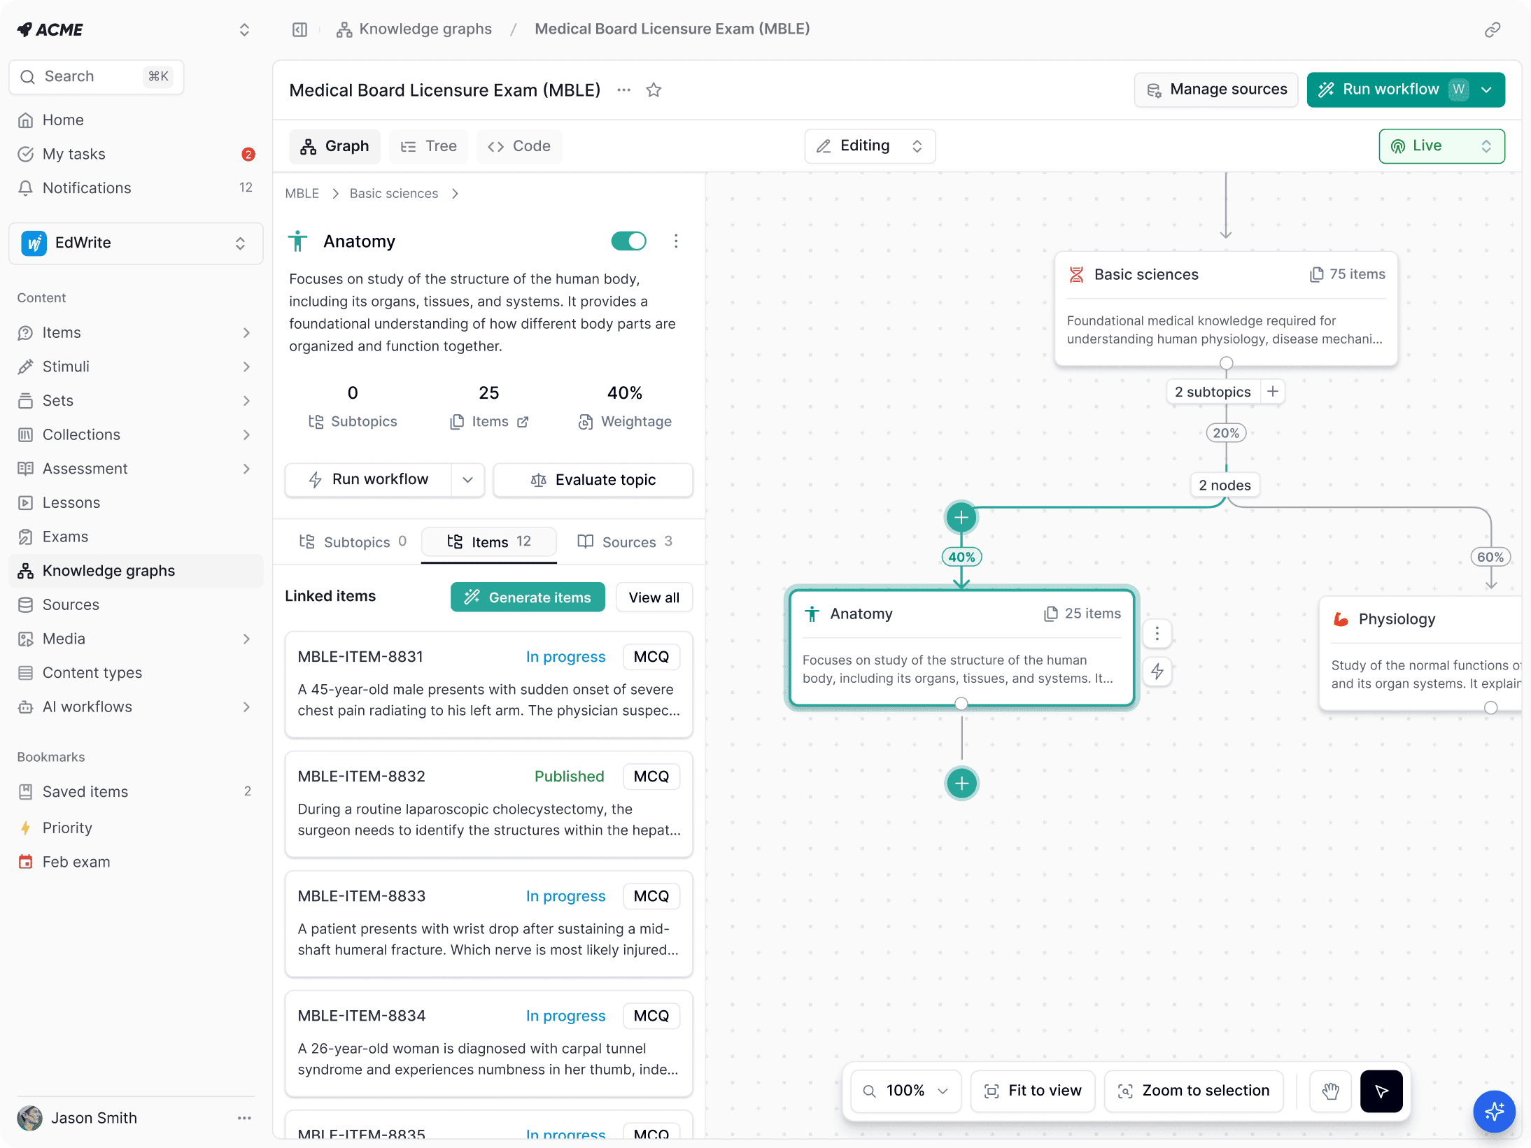Viewport: 1531px width, 1148px height.
Task: Select the hand pan tool
Action: click(x=1330, y=1091)
